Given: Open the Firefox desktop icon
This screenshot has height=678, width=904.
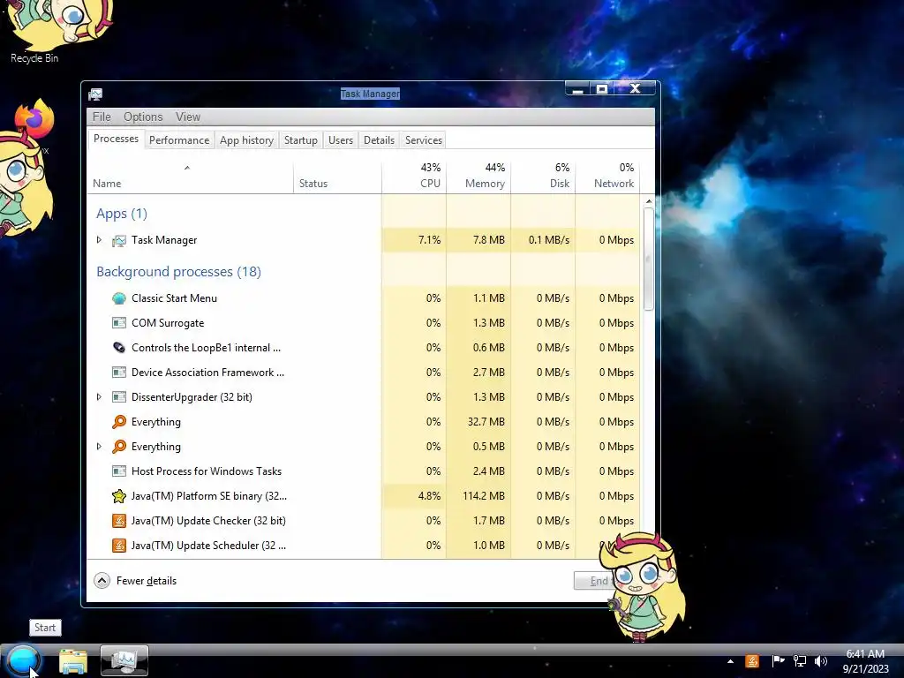Looking at the screenshot, I should pyautogui.click(x=34, y=120).
